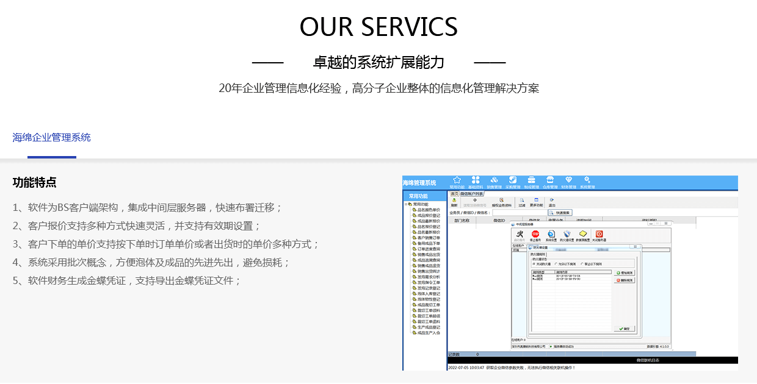The width and height of the screenshot is (757, 384).
Task: Click the 微信ID column header
Action: click(499, 221)
